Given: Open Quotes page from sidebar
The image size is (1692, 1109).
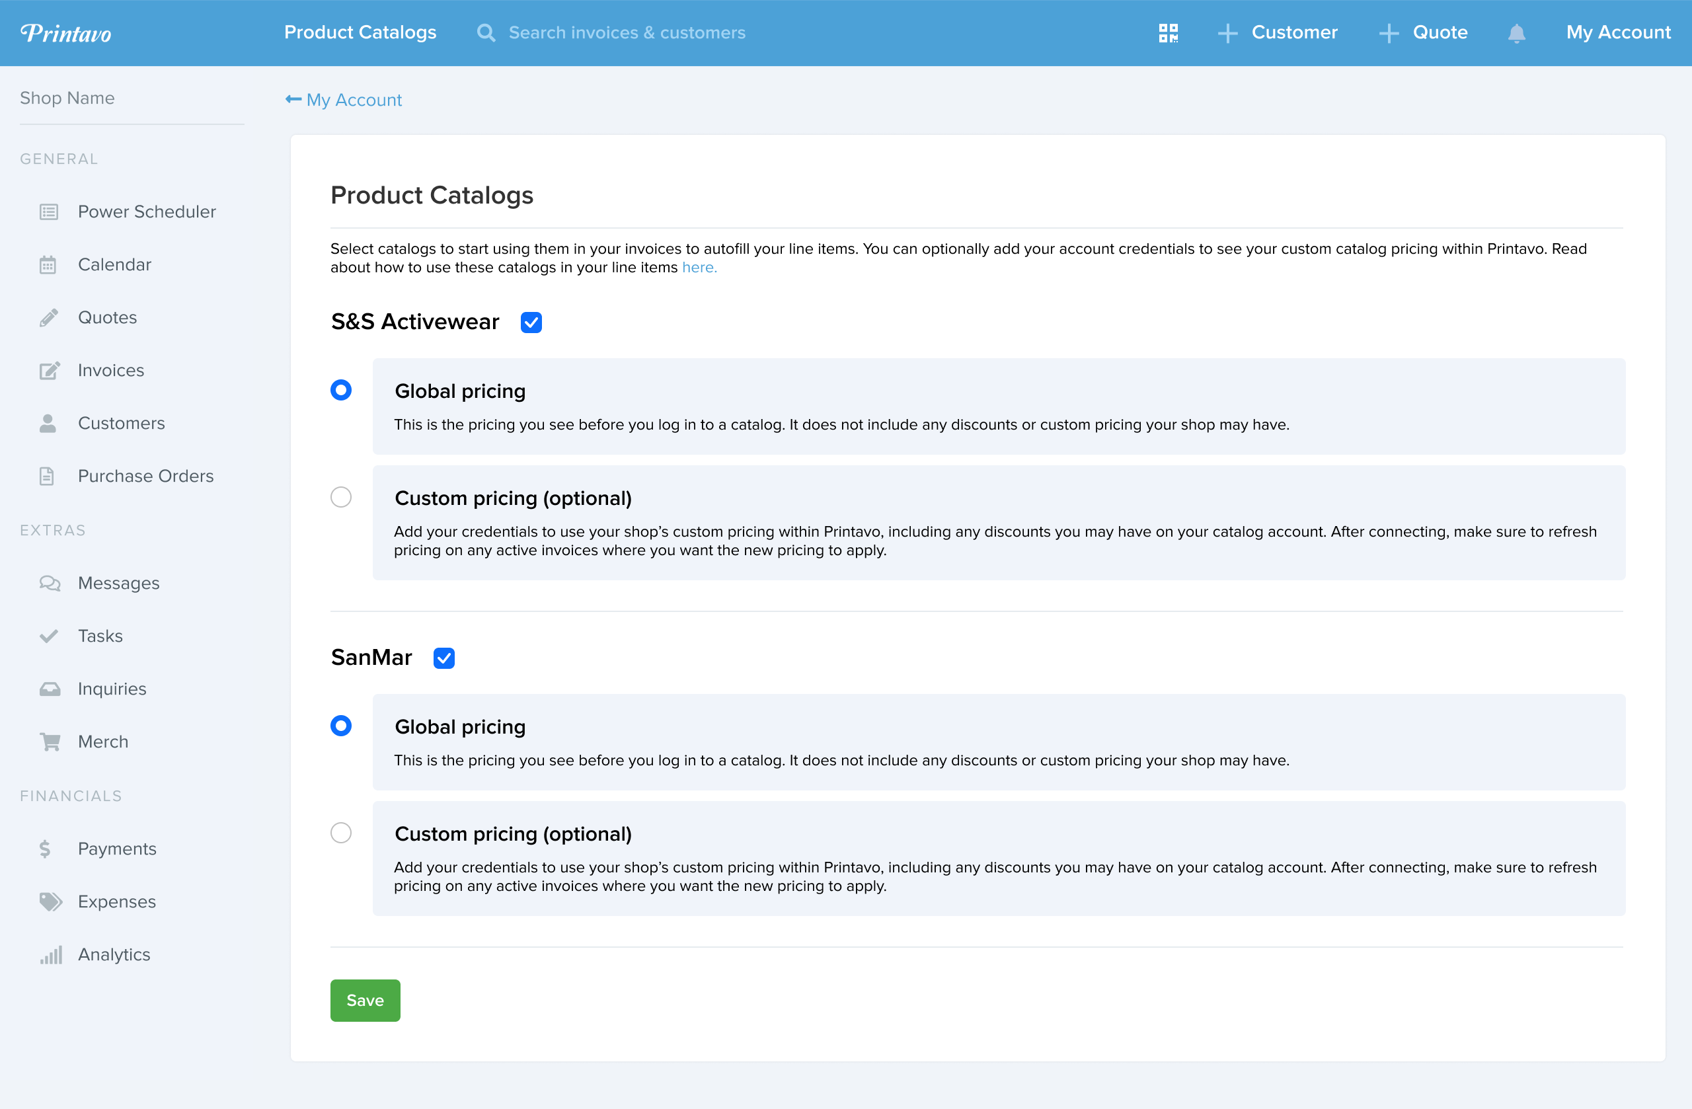Looking at the screenshot, I should coord(107,318).
